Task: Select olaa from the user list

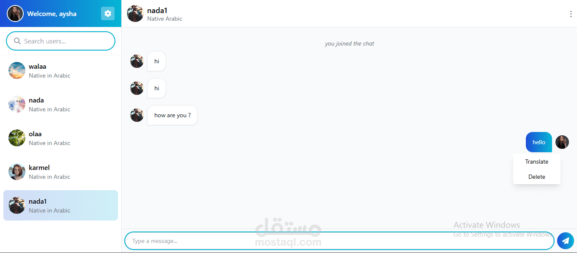Action: pyautogui.click(x=60, y=138)
